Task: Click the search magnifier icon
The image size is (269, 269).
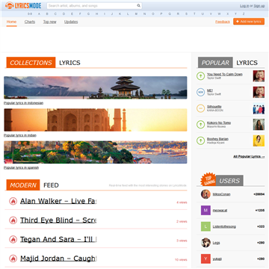Action: (x=138, y=6)
